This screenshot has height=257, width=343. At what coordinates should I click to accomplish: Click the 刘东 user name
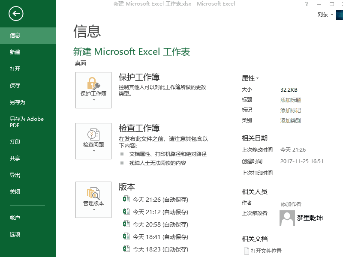pyautogui.click(x=322, y=15)
